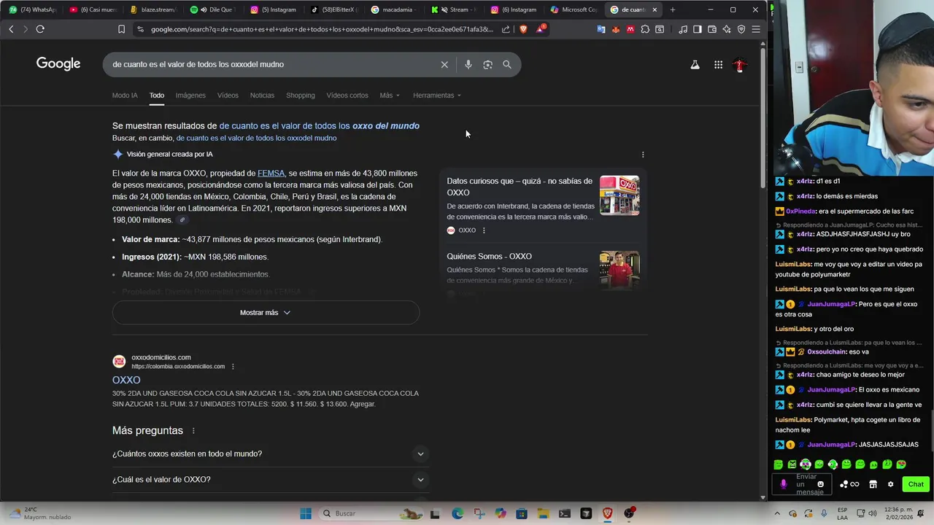This screenshot has height=525, width=934.
Task: Open the browser extensions puzzle menu
Action: [645, 29]
